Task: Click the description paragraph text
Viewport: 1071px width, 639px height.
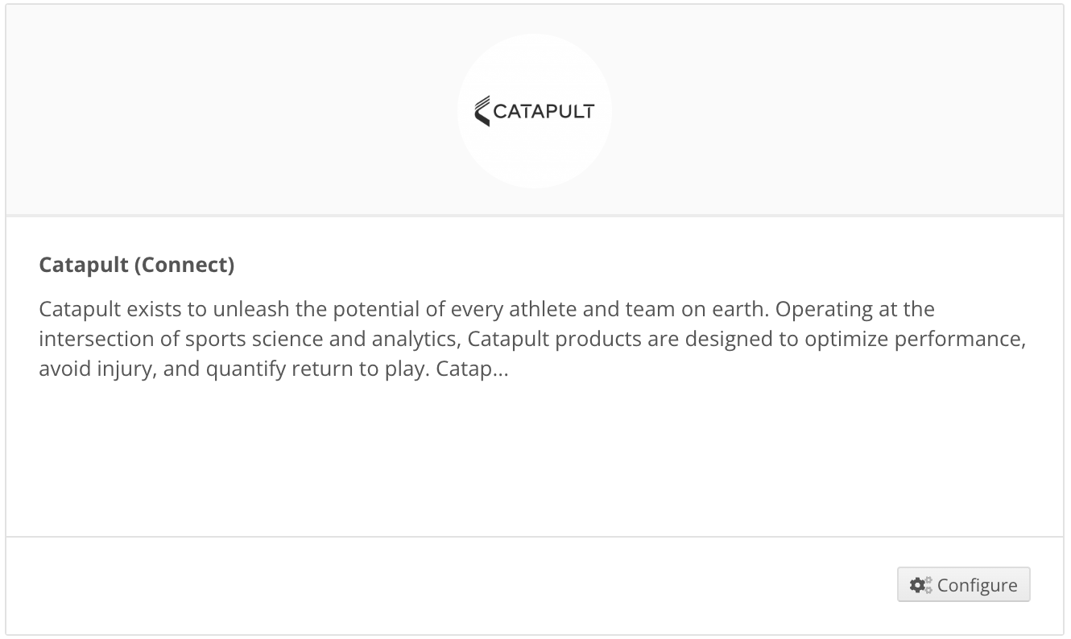Action: point(531,338)
